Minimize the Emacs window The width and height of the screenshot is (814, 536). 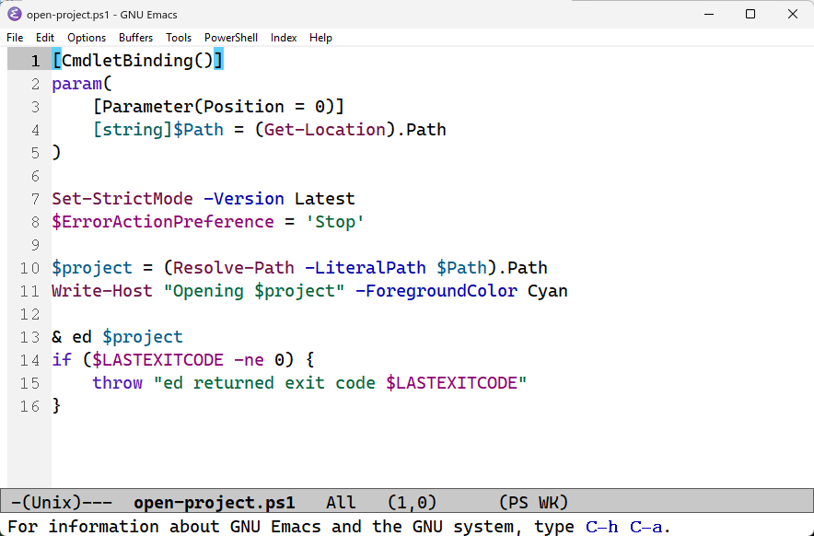tap(709, 15)
